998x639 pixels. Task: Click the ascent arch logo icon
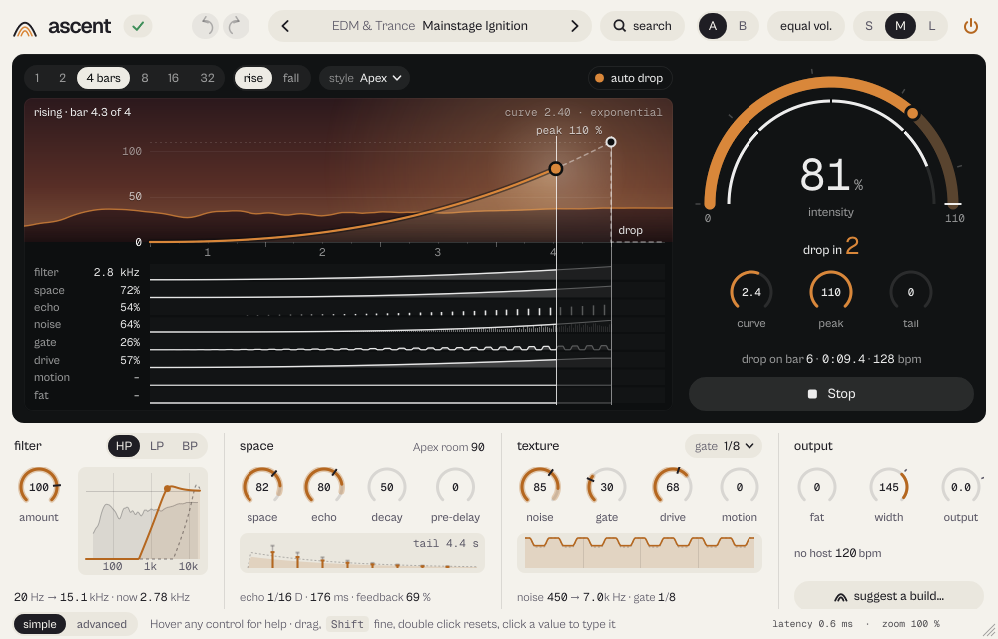(x=25, y=27)
